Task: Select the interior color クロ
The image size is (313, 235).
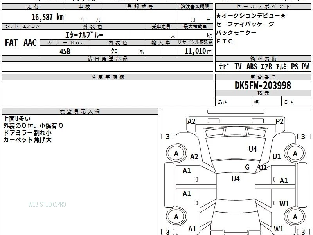Action: click(114, 51)
